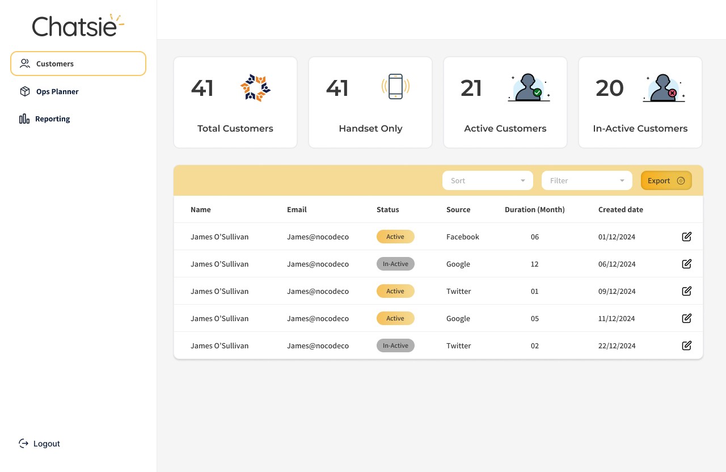Edit the row created 01/12/2024

pyautogui.click(x=686, y=237)
